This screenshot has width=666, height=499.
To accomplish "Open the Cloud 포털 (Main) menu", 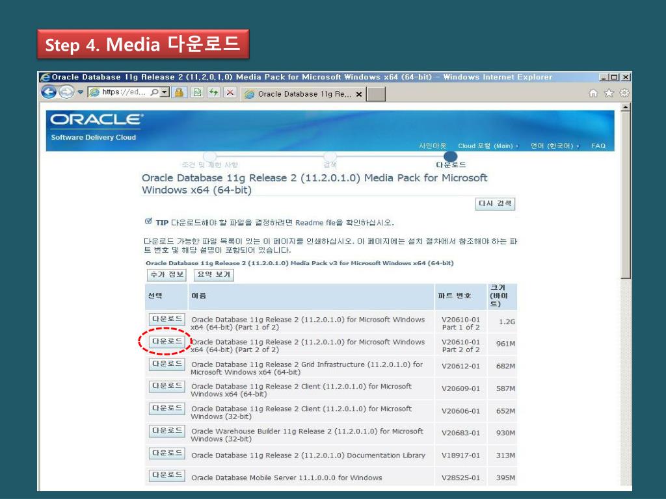I will [488, 146].
